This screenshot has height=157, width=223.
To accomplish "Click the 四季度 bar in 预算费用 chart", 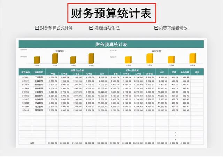I will click(x=91, y=58).
